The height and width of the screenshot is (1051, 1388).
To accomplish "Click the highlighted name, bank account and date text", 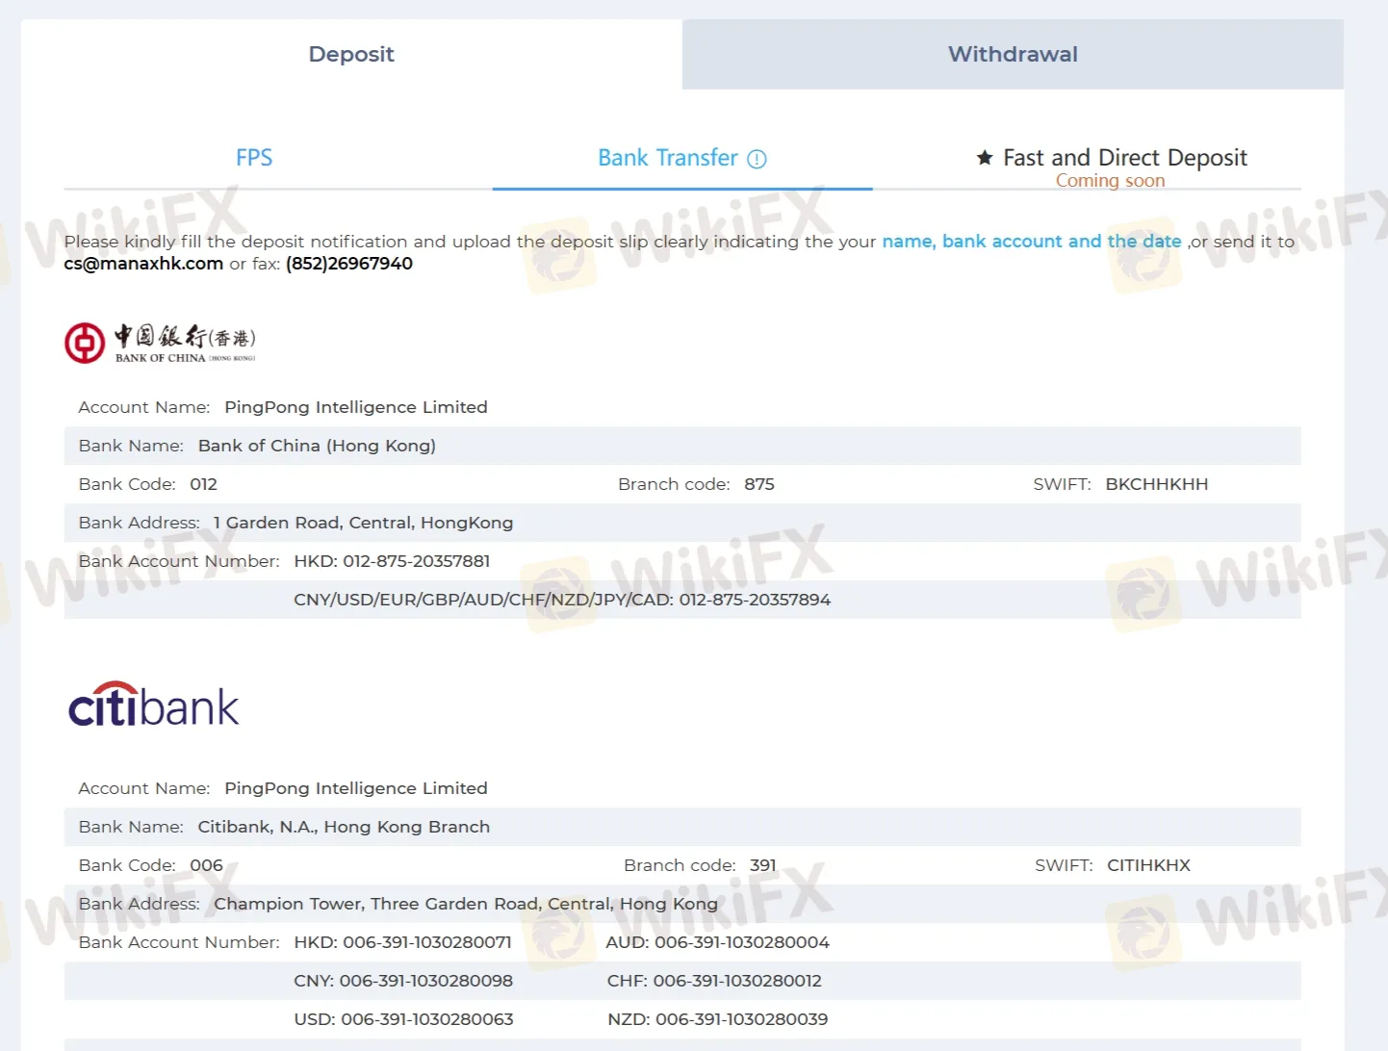I will [x=1031, y=241].
